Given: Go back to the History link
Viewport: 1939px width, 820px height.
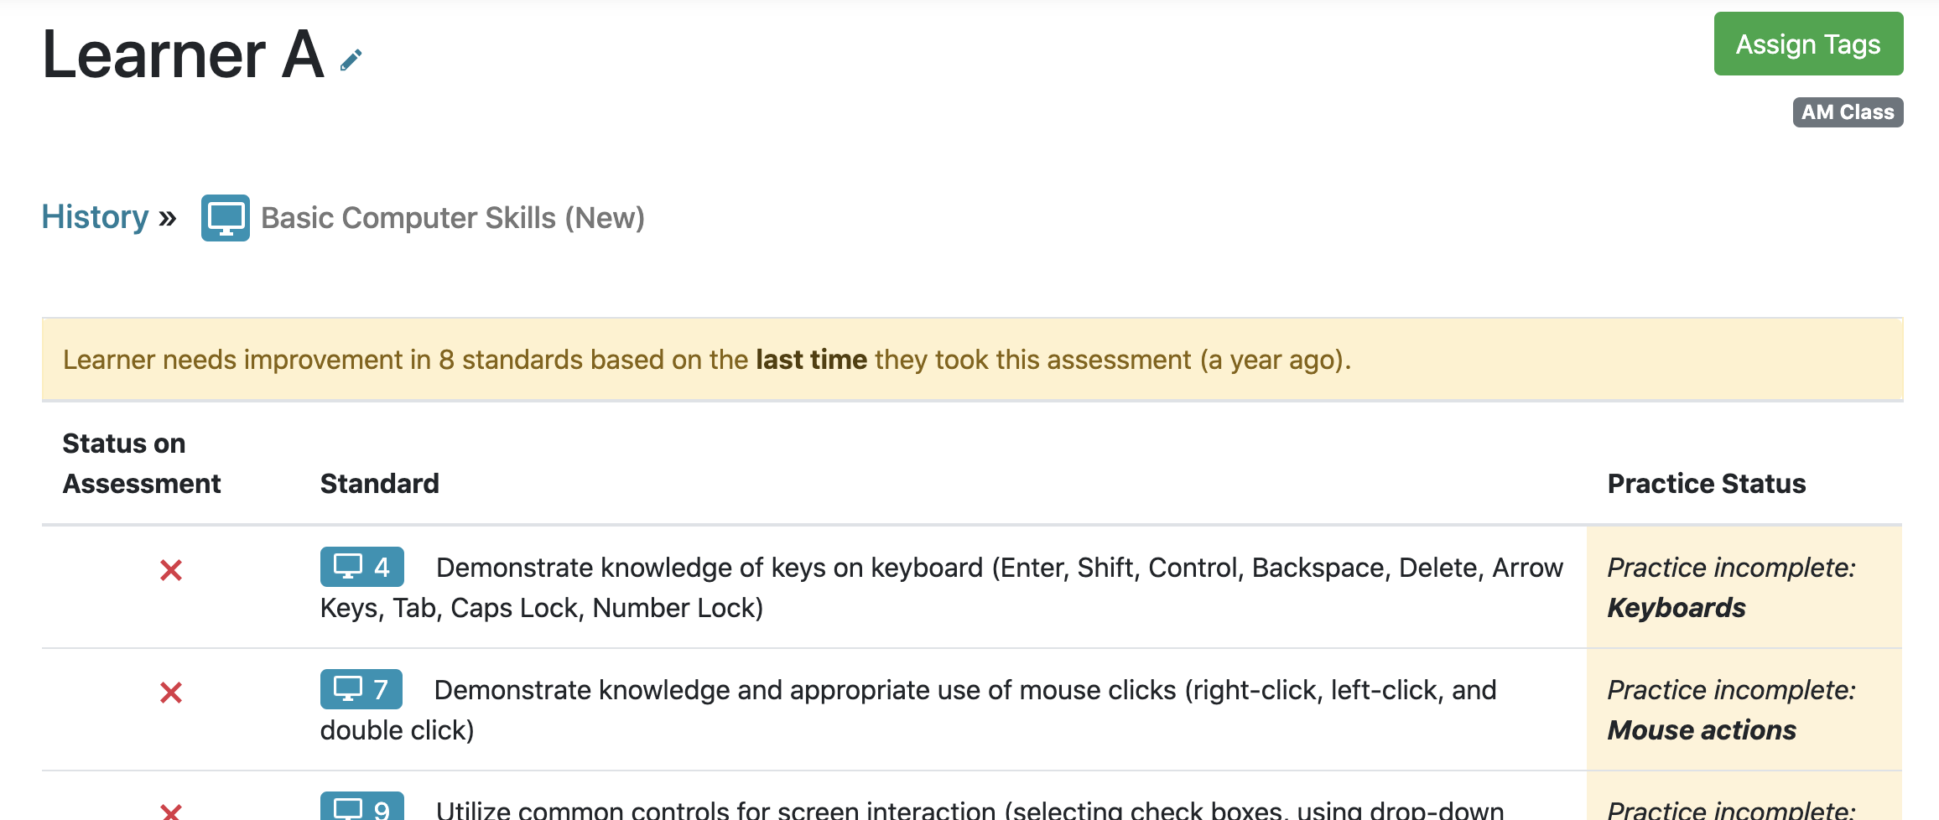Looking at the screenshot, I should click(x=95, y=217).
